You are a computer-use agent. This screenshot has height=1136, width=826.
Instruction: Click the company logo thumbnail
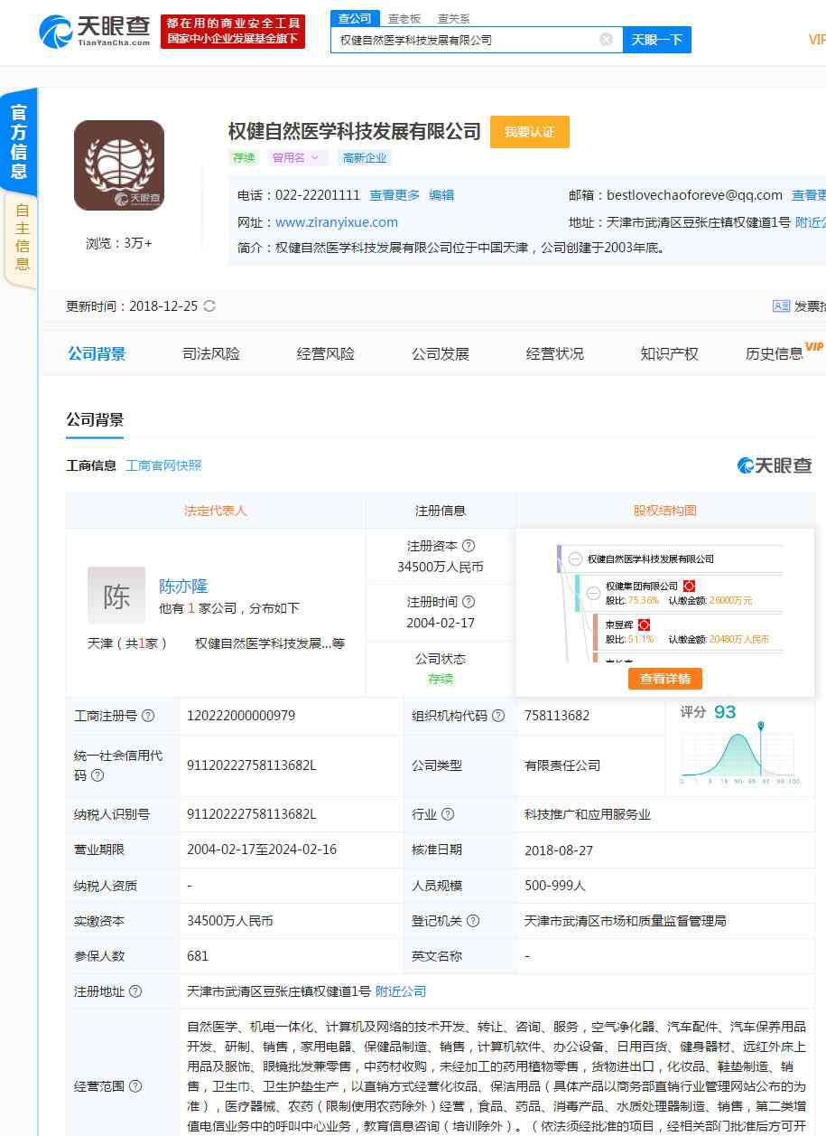[119, 165]
